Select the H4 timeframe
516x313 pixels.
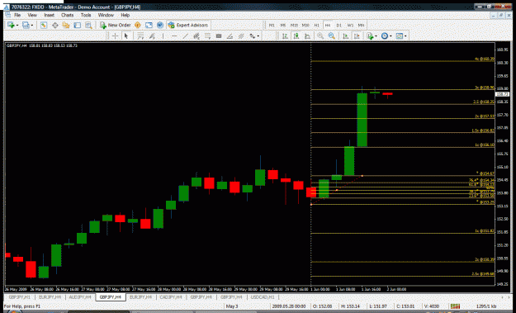click(x=328, y=25)
